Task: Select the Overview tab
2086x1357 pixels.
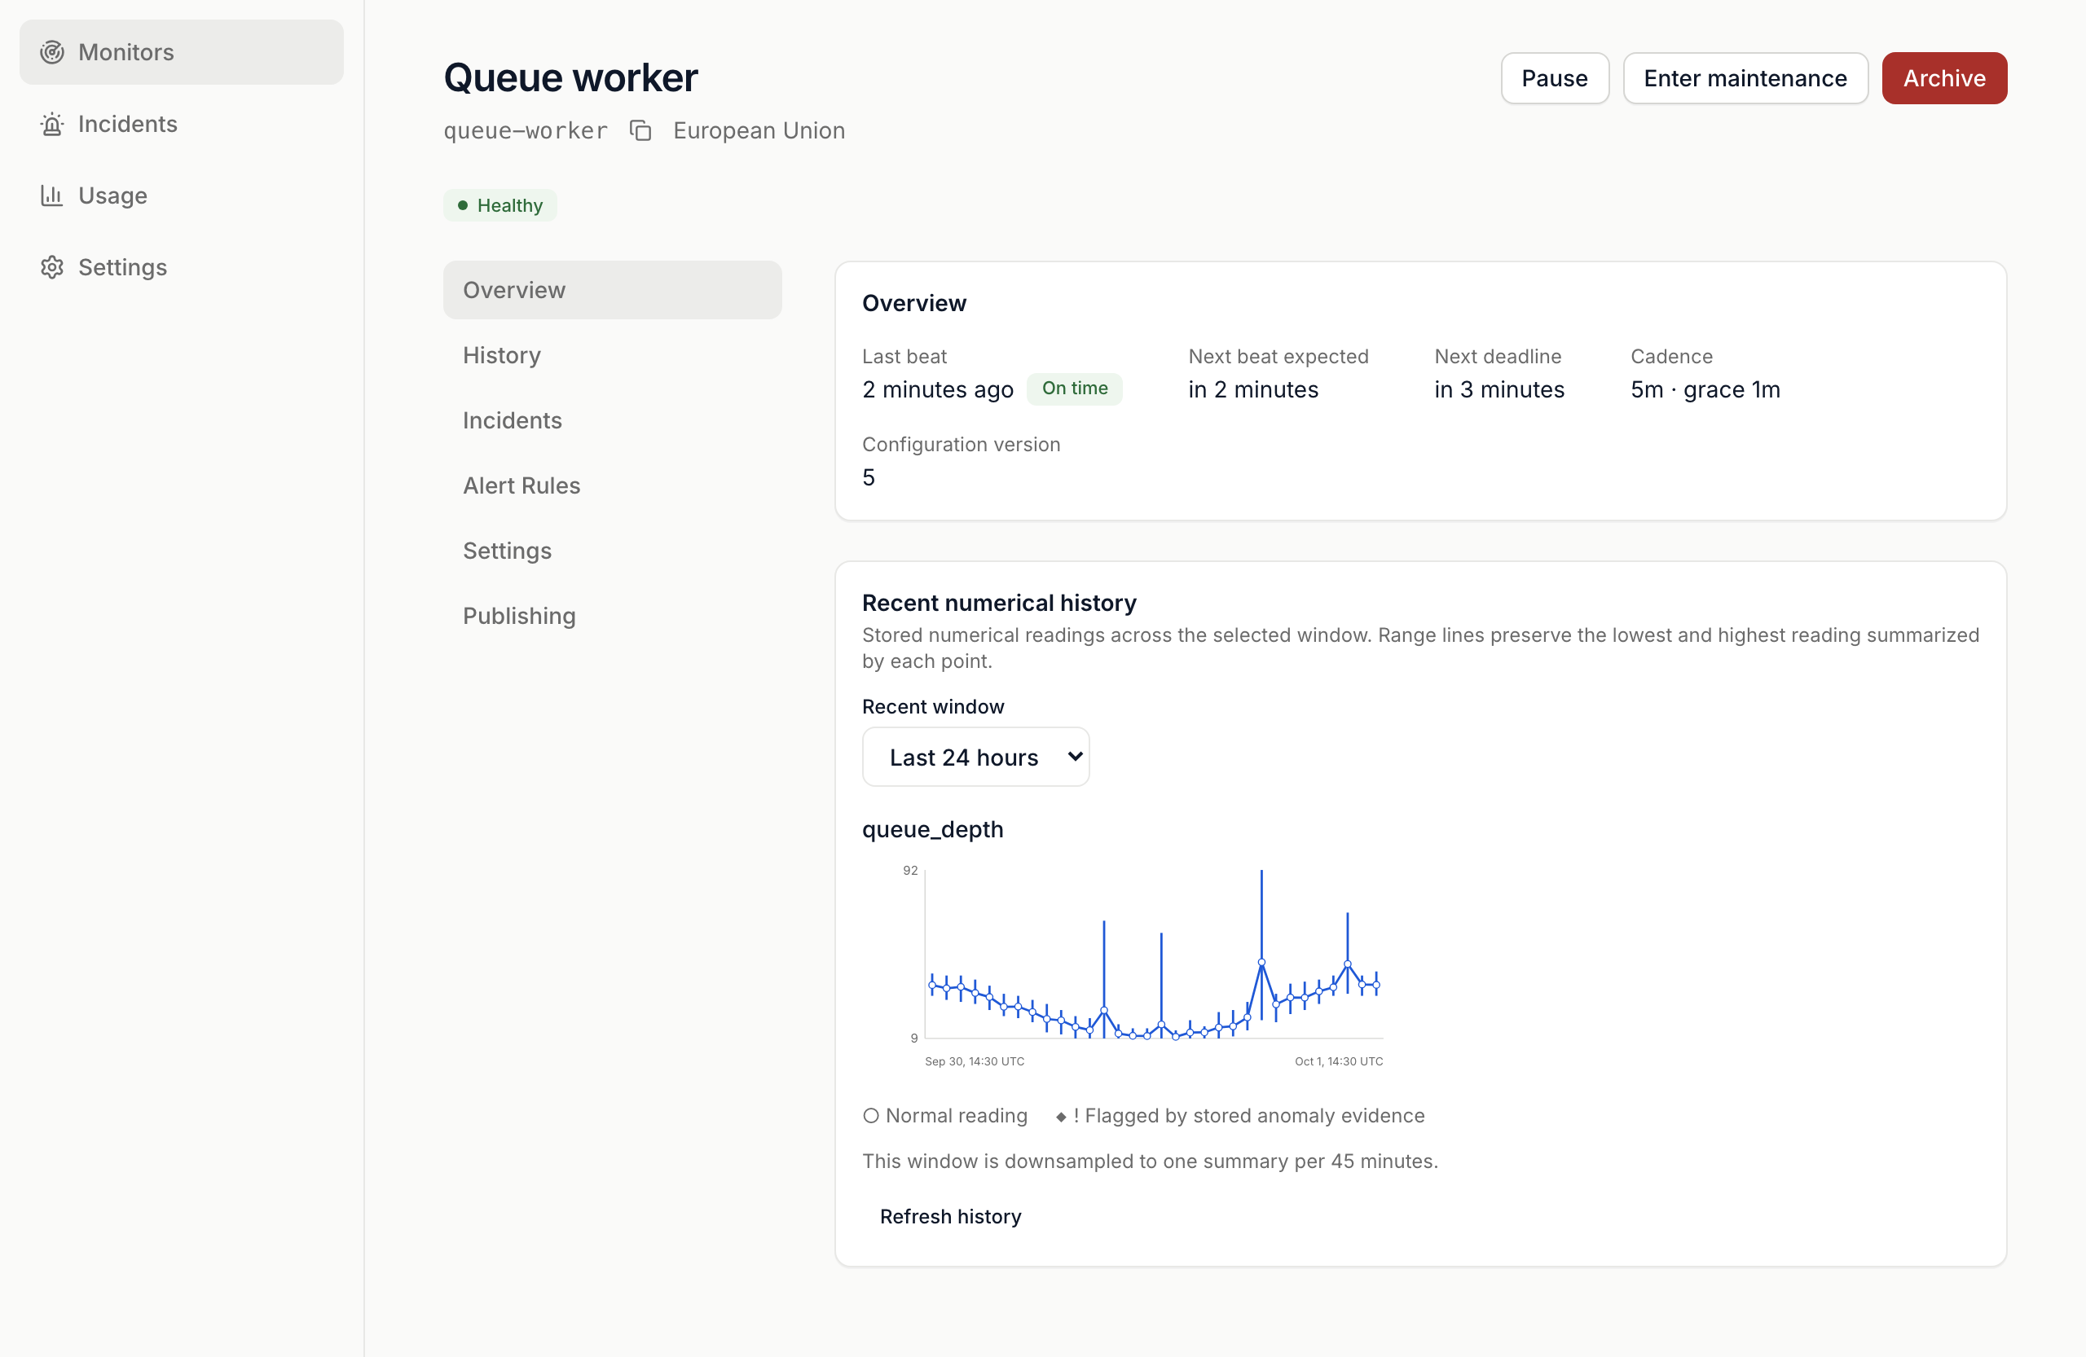Action: [612, 290]
